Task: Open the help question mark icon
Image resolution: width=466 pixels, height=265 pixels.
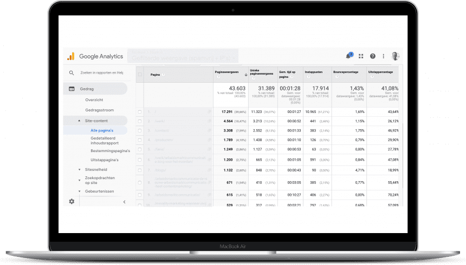Action: [372, 56]
